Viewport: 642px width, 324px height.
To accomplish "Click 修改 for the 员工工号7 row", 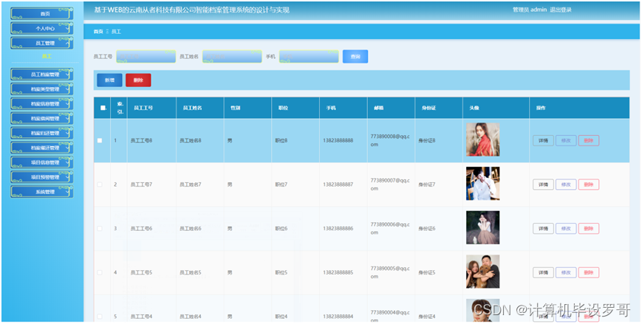I will [566, 185].
